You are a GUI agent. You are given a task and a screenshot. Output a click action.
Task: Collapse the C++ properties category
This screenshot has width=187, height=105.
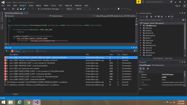(x=140, y=72)
